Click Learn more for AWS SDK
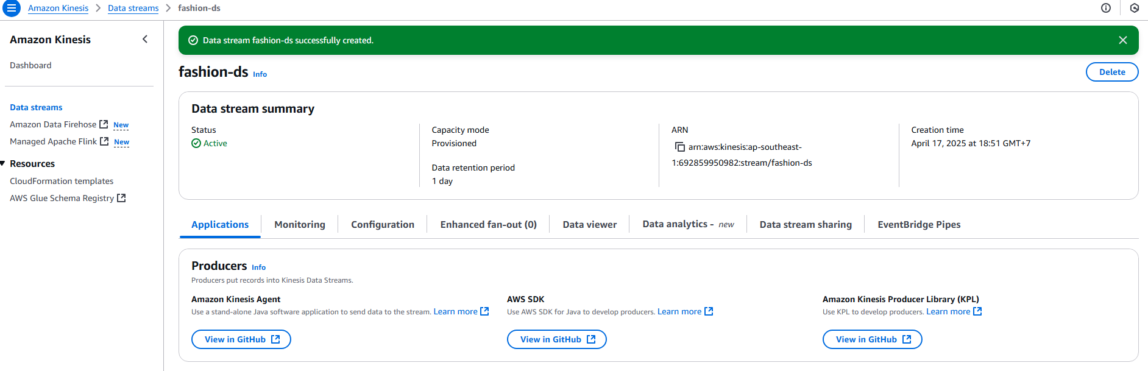 679,311
